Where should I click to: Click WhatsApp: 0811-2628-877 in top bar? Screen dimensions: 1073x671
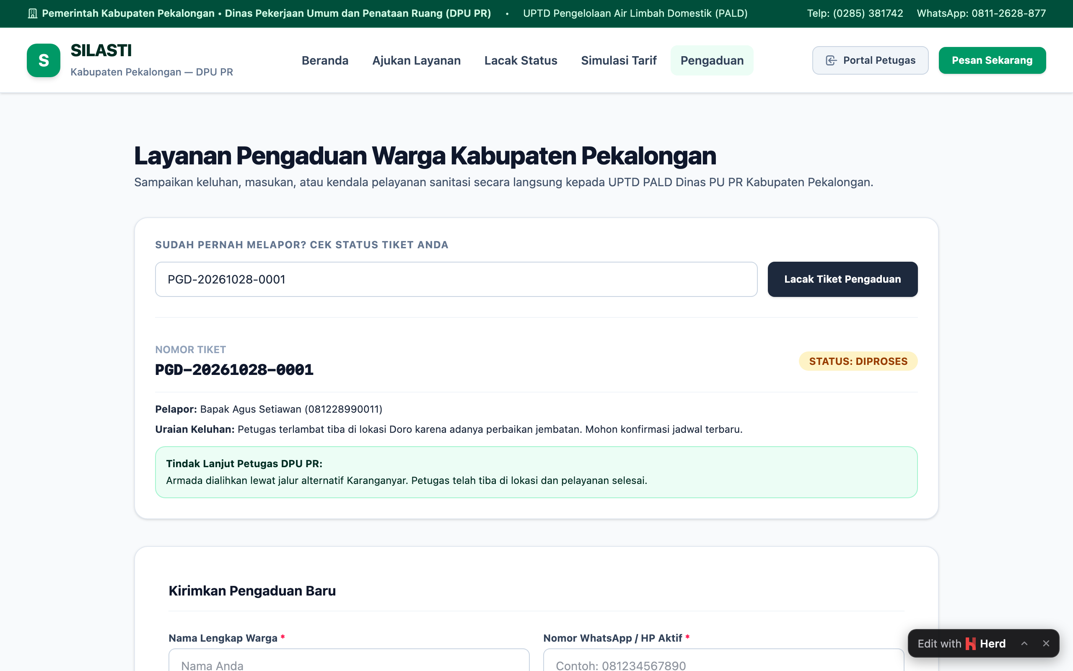pyautogui.click(x=981, y=13)
